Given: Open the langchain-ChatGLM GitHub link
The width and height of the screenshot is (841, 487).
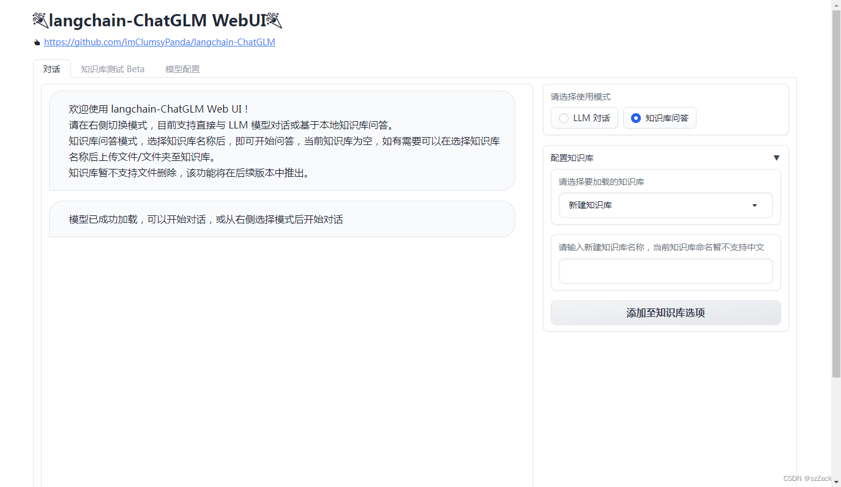Looking at the screenshot, I should (x=159, y=42).
